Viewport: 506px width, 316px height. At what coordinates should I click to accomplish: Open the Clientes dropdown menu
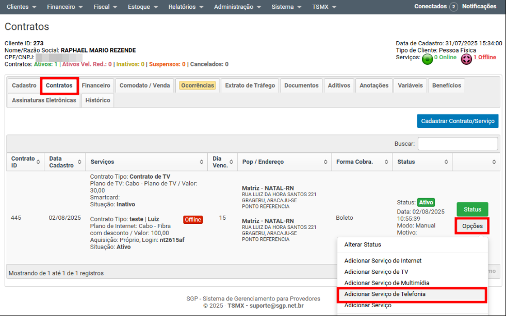coord(21,7)
